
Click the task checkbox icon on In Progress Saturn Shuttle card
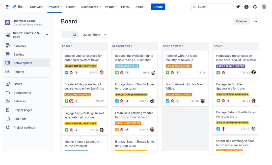[x=117, y=101]
